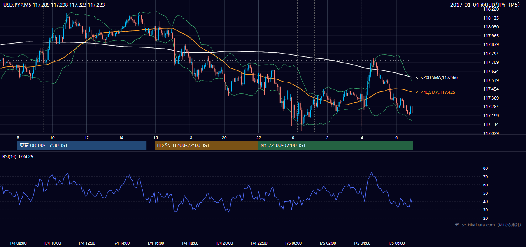Click the bottom time label 1/4 10:00
The height and width of the screenshot is (247, 526).
tap(52, 243)
